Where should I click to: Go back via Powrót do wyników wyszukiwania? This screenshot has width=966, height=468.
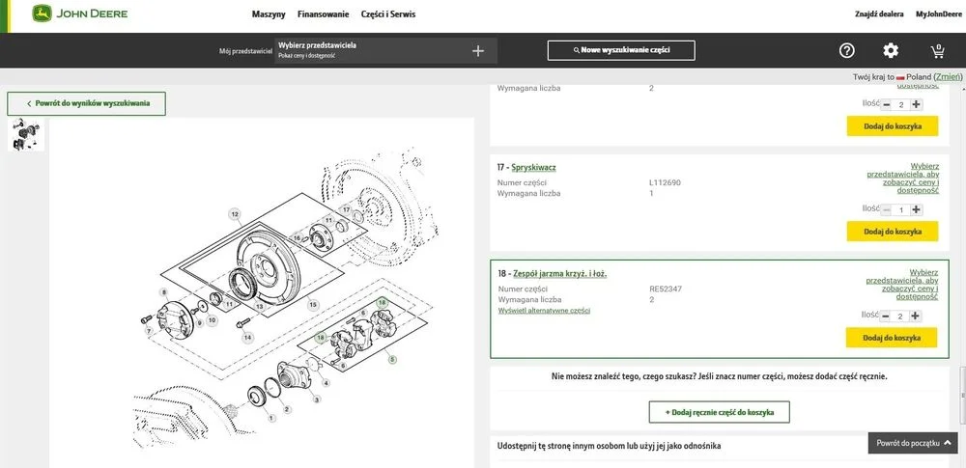(x=86, y=103)
